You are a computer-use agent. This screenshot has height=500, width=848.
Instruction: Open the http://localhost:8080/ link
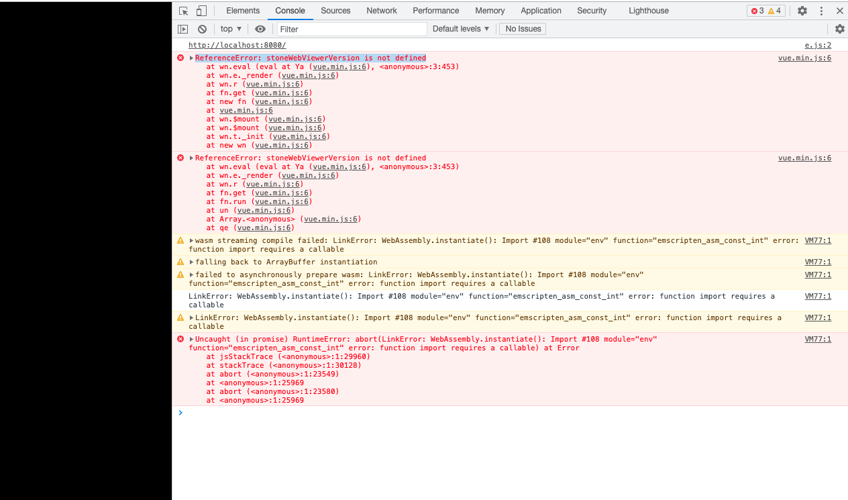[237, 46]
